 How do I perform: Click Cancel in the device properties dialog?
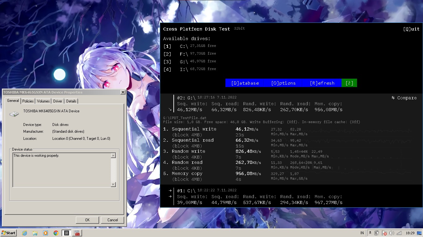(112, 220)
